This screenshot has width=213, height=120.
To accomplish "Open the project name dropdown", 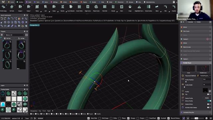I will tap(14, 35).
